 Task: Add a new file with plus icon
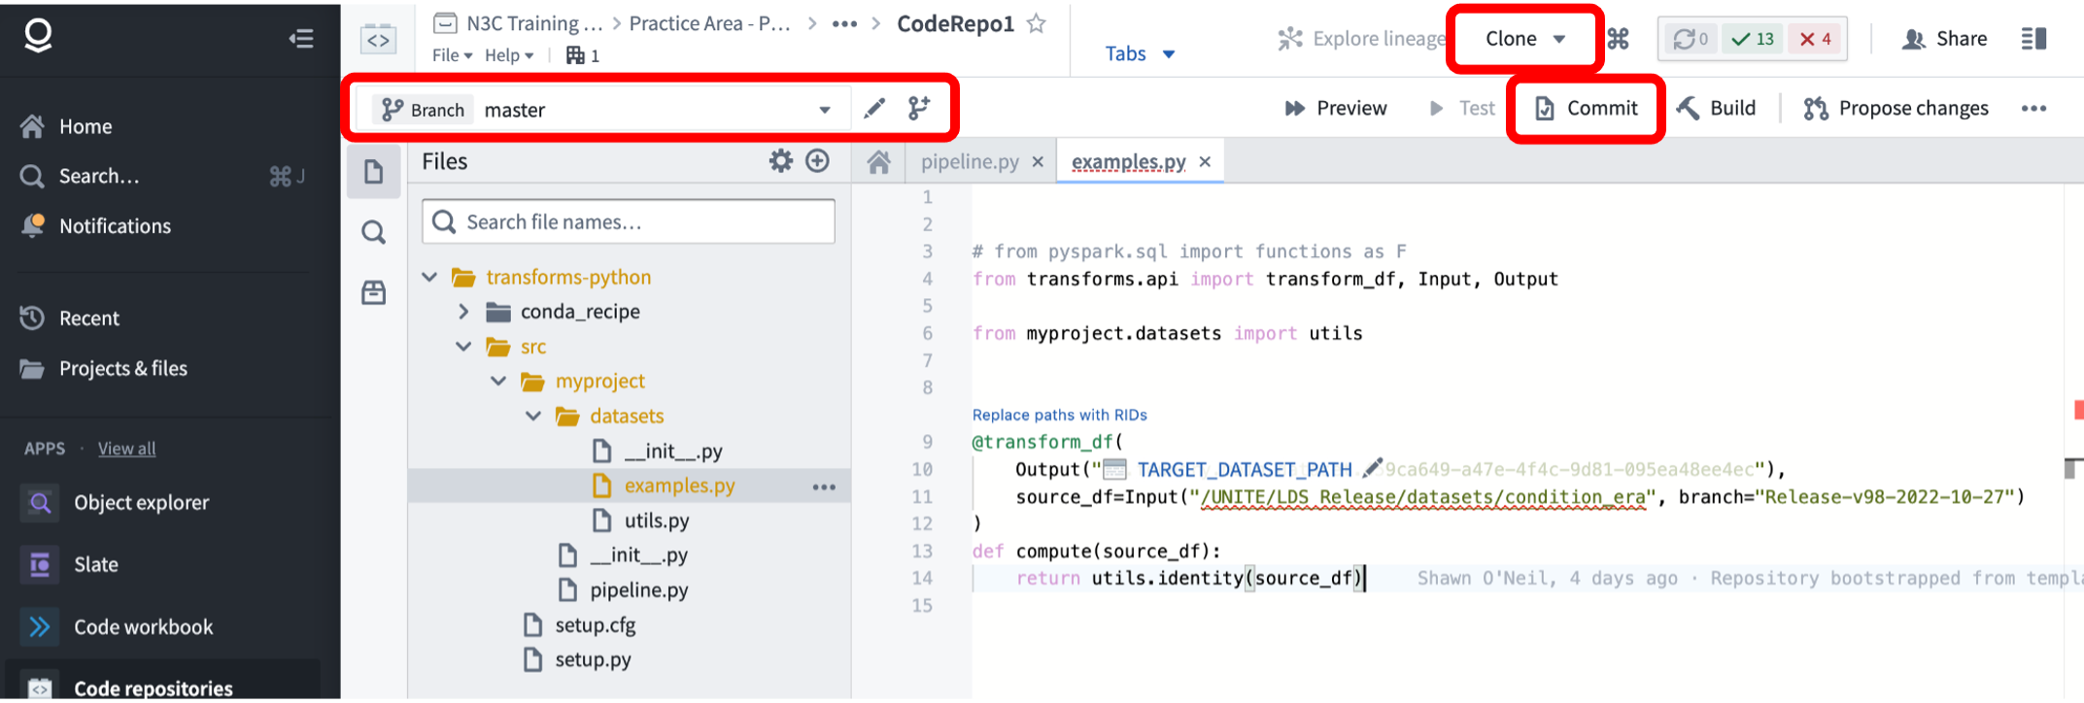click(818, 161)
